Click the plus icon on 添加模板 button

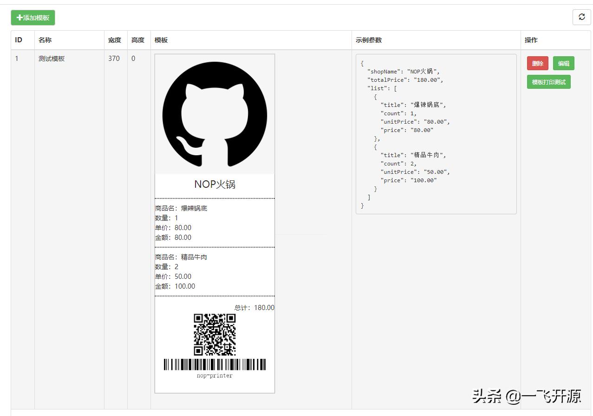(19, 17)
